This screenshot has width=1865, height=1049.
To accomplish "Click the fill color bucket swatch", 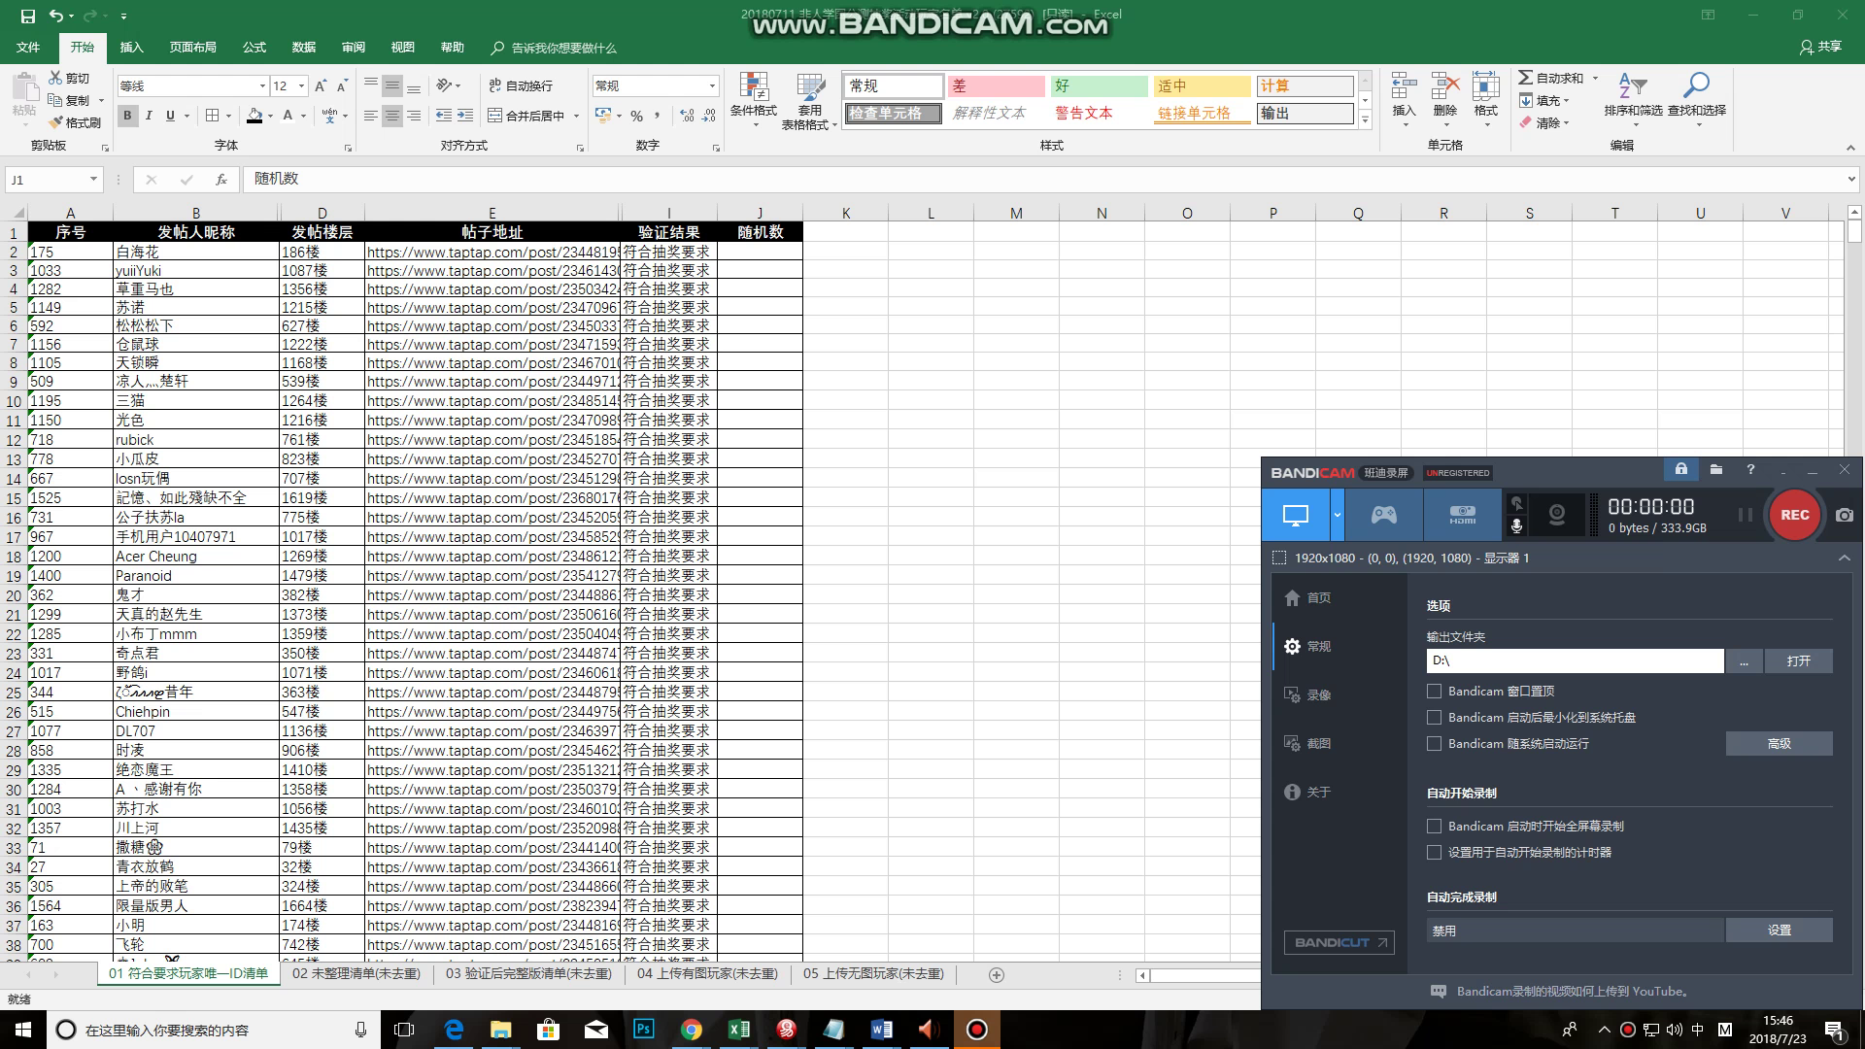I will (x=254, y=116).
